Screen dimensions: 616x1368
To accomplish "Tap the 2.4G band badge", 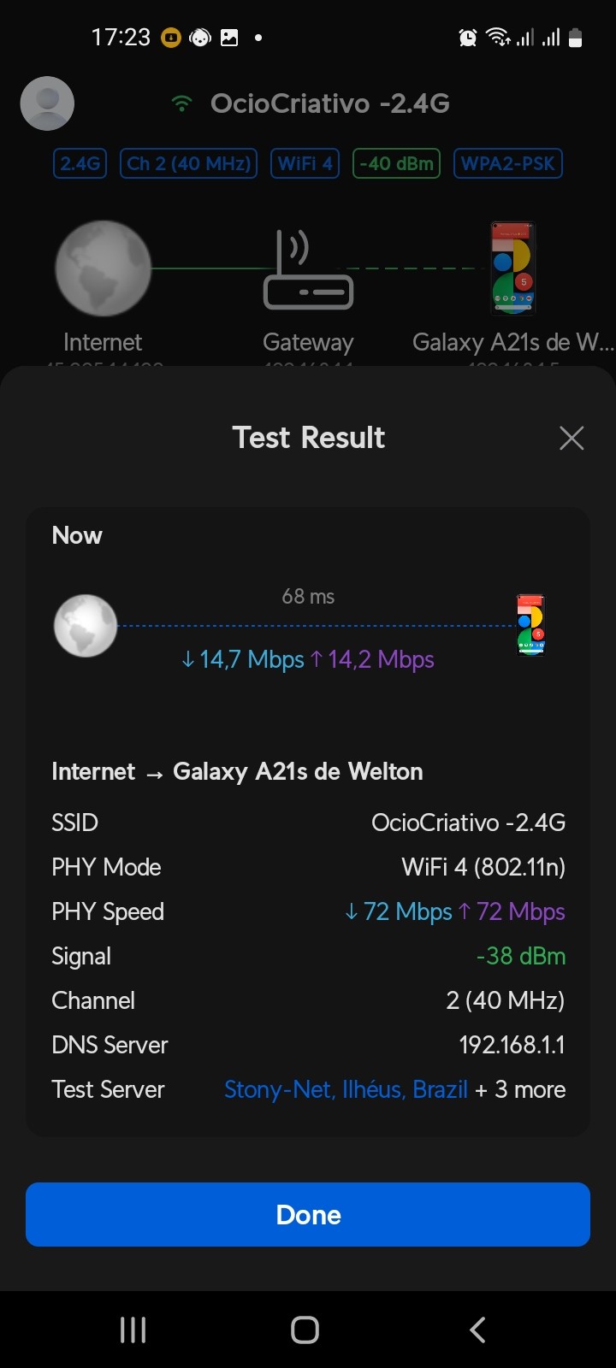I will (80, 163).
